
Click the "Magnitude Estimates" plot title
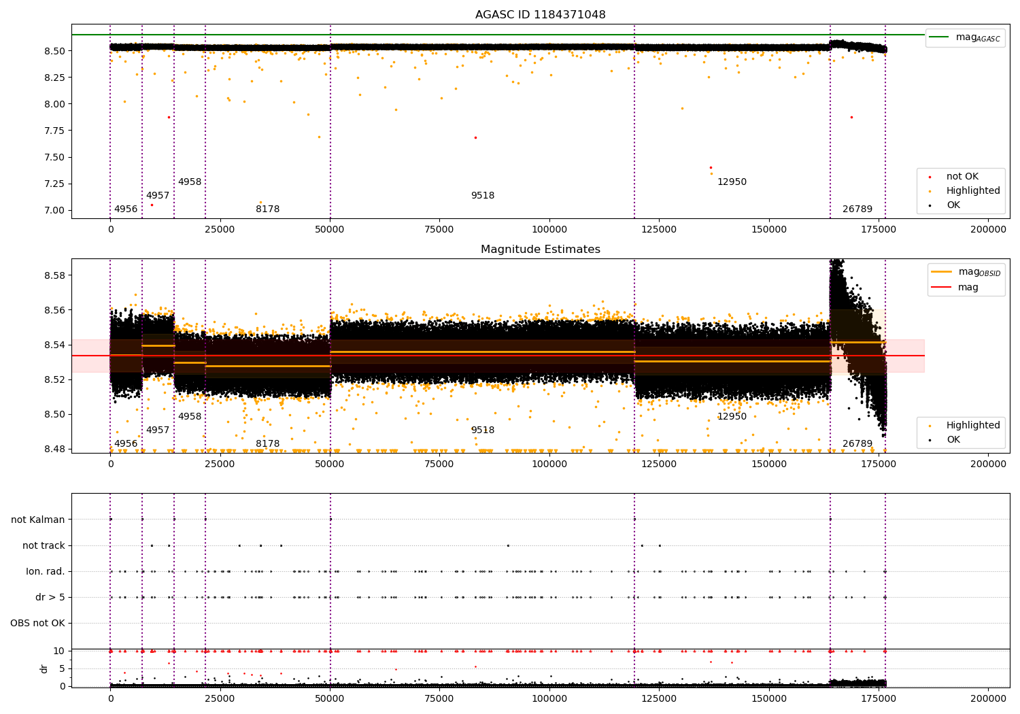pos(540,250)
